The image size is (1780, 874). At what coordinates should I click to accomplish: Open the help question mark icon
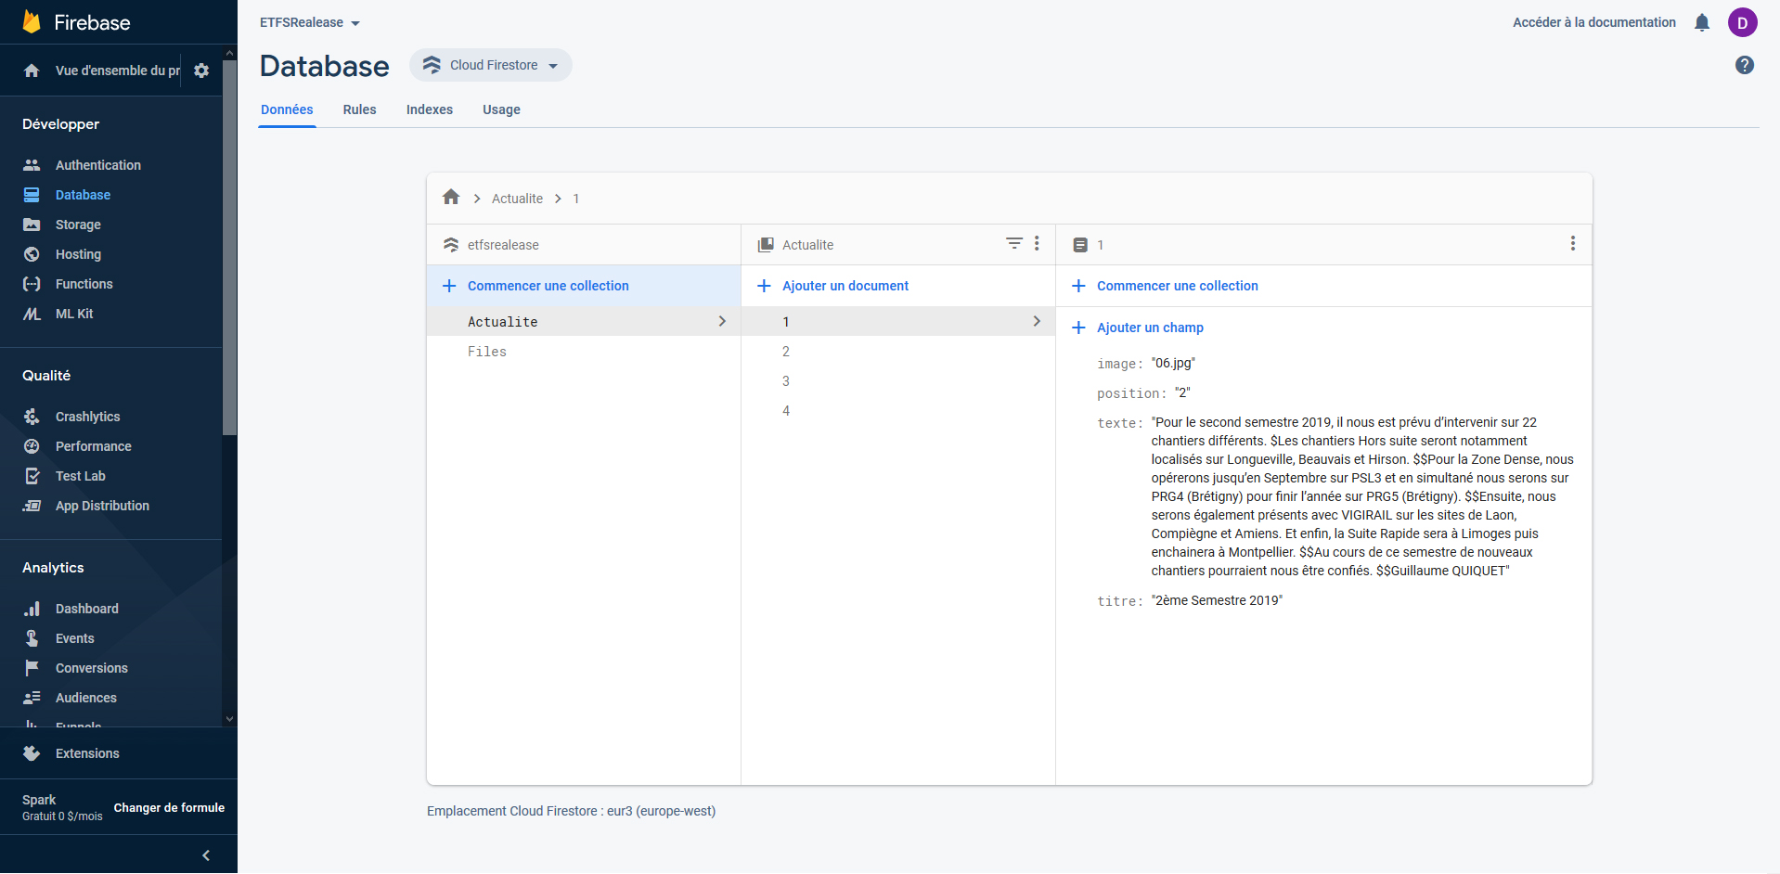pyautogui.click(x=1745, y=65)
